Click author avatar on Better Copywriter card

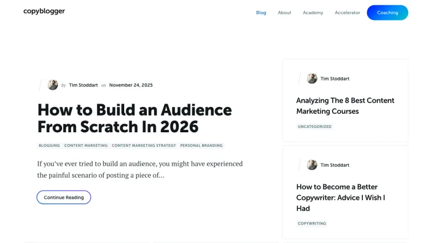click(x=312, y=165)
